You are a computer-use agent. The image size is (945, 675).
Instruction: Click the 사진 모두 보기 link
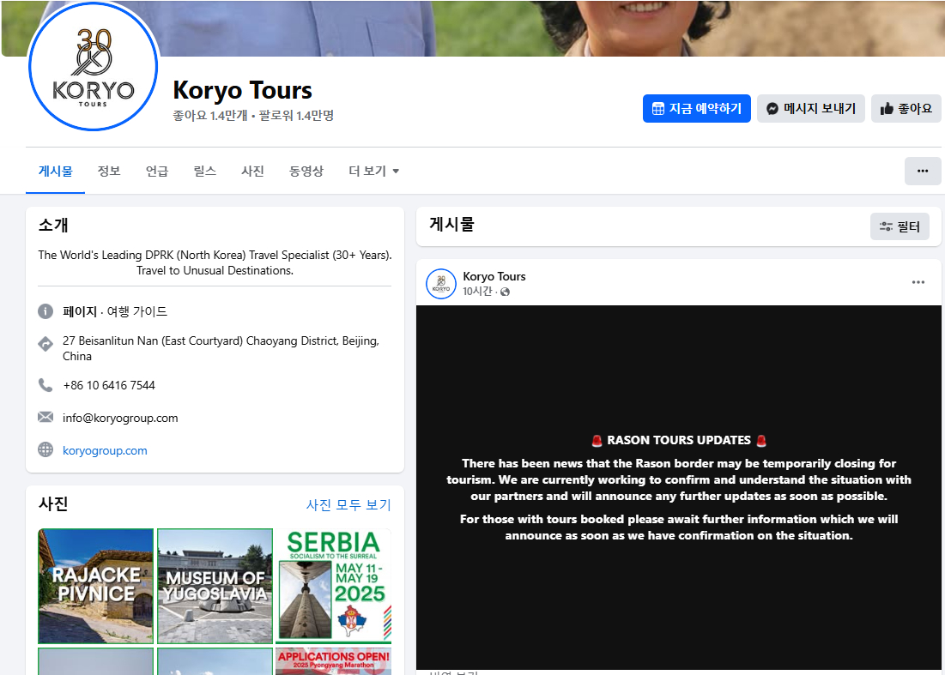pyautogui.click(x=348, y=504)
